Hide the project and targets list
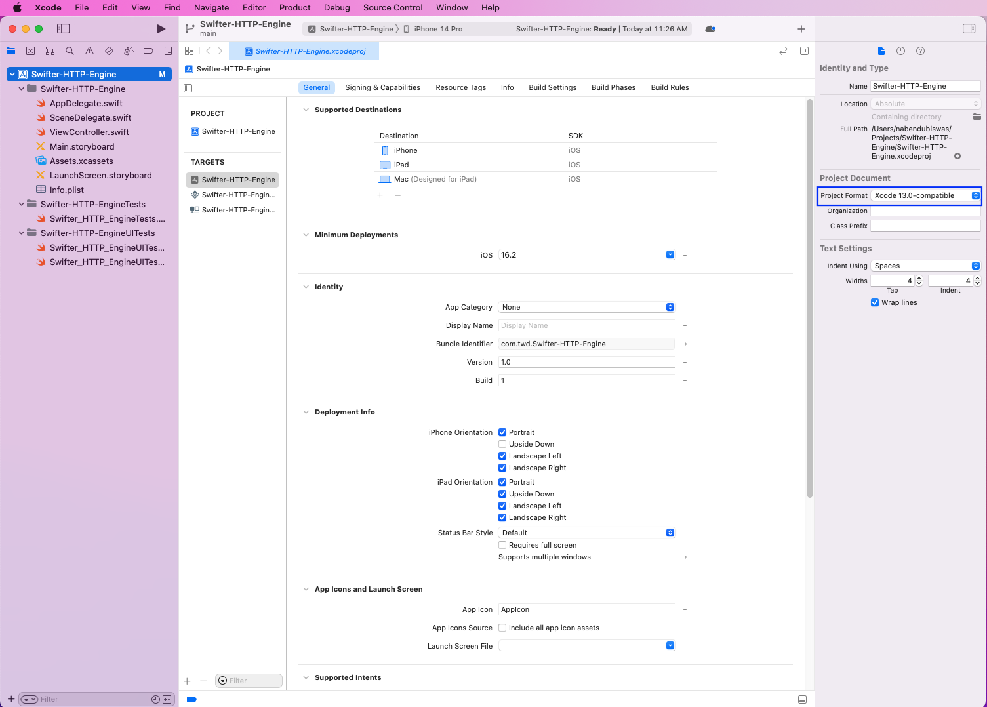This screenshot has width=987, height=707. pyautogui.click(x=188, y=88)
